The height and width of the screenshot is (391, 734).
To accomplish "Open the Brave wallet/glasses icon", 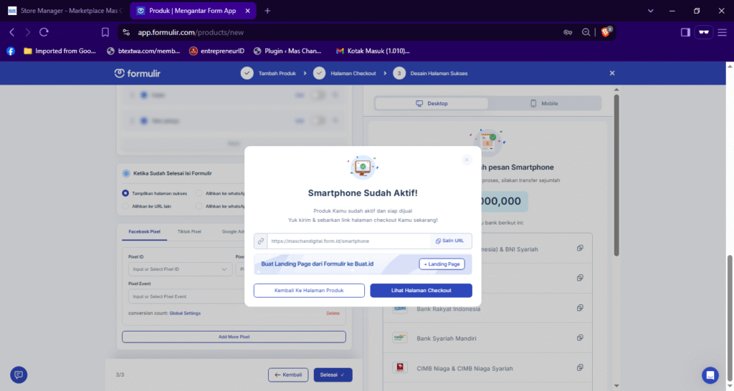I will [704, 32].
